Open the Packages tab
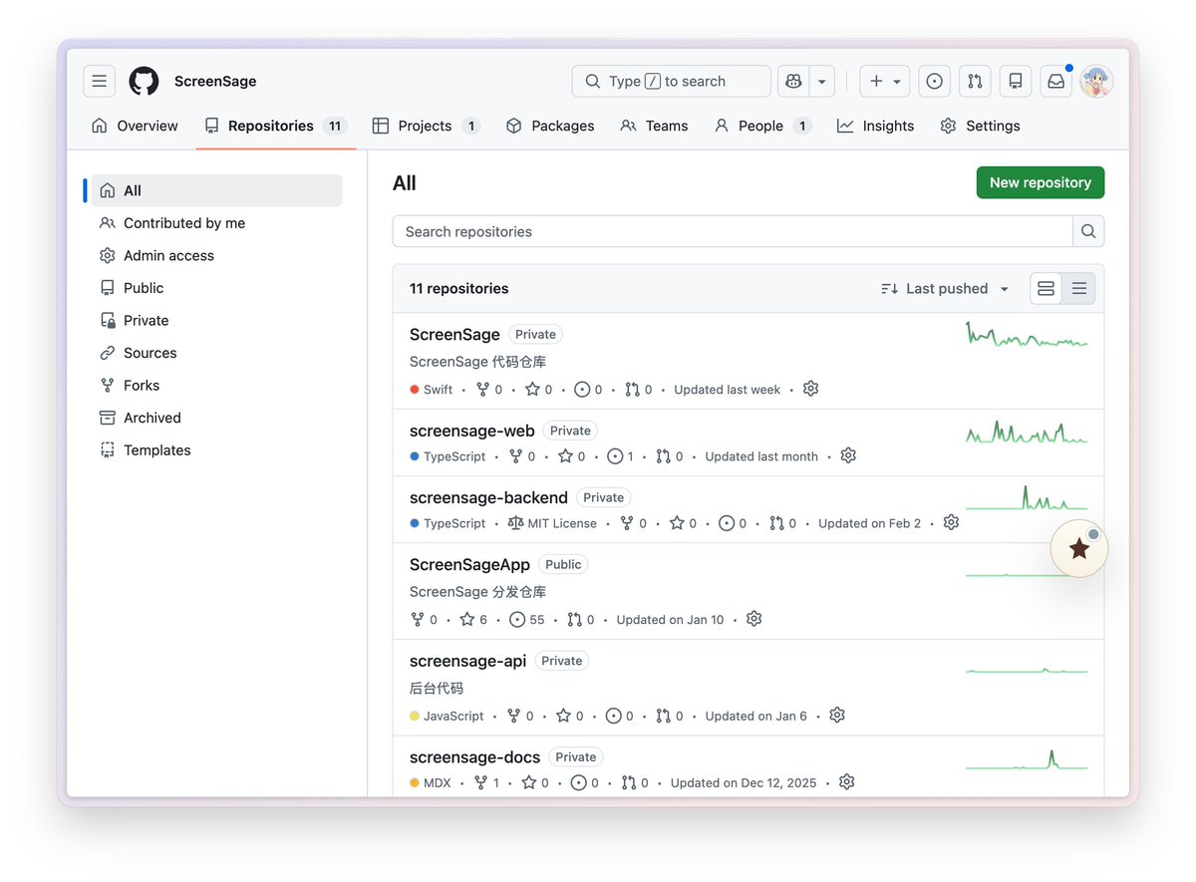 [x=550, y=126]
